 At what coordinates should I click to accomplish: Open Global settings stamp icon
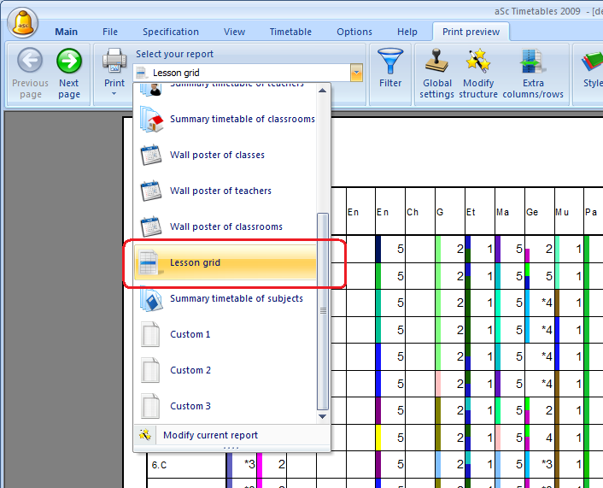(436, 62)
